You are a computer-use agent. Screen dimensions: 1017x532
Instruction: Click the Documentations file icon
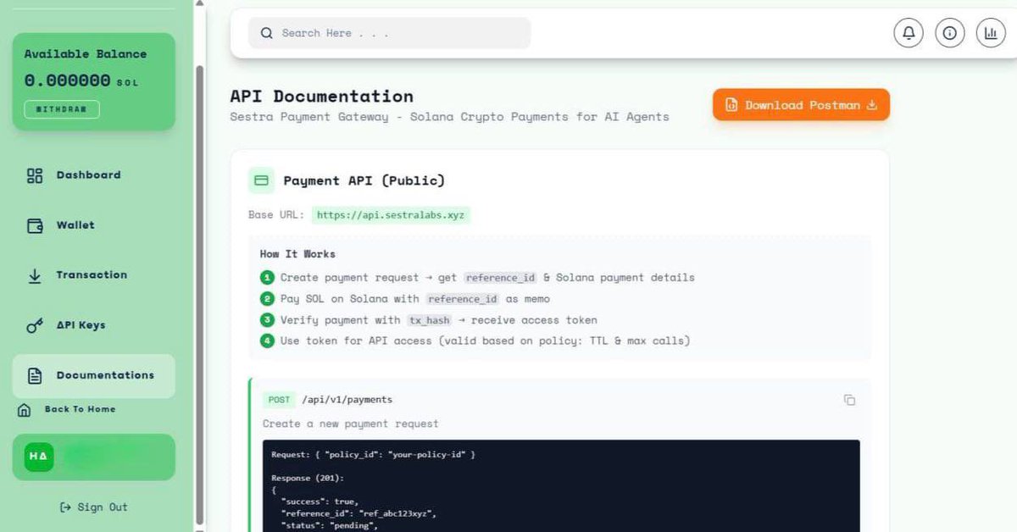pos(35,375)
